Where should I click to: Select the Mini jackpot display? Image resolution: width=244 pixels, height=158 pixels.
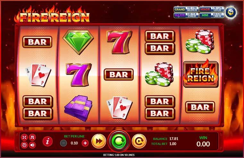click(x=212, y=15)
